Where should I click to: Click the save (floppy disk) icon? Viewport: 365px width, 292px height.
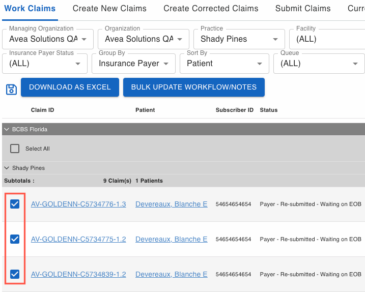click(11, 89)
